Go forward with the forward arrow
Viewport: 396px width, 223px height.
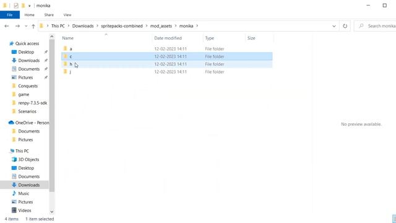pyautogui.click(x=17, y=26)
